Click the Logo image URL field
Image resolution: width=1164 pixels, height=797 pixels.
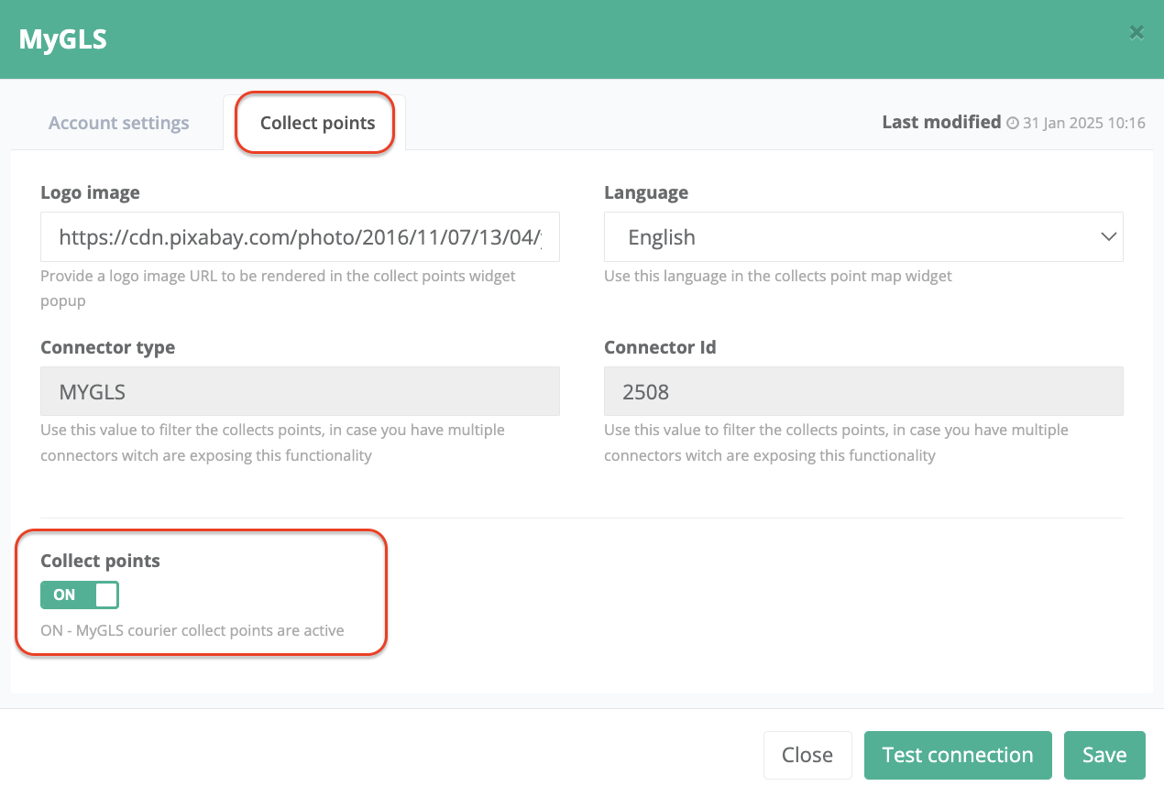coord(300,237)
